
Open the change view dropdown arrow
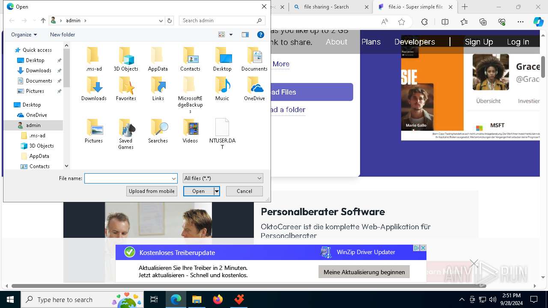(x=231, y=35)
